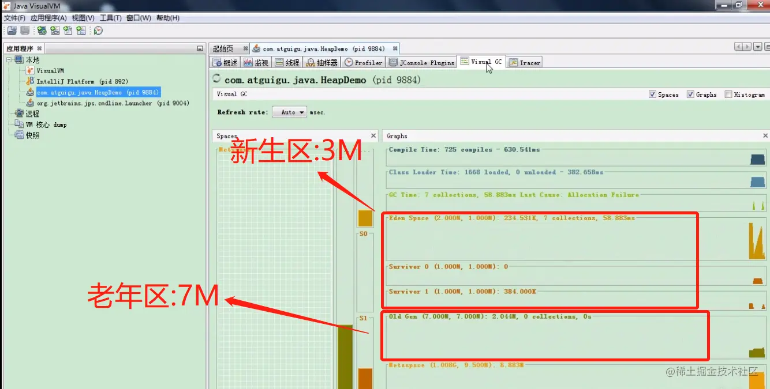Click the Load toolbar icon
Viewport: 770px width, 389px height.
[x=12, y=31]
